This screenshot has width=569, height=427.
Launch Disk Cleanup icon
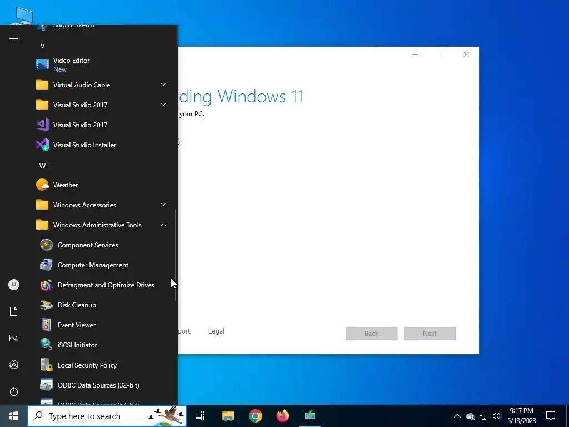pos(46,305)
